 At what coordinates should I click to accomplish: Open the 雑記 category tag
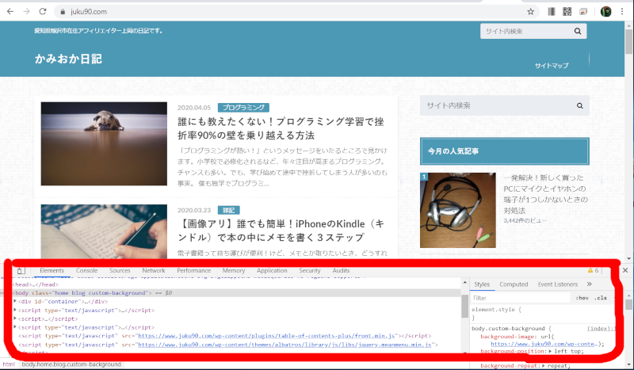228,210
